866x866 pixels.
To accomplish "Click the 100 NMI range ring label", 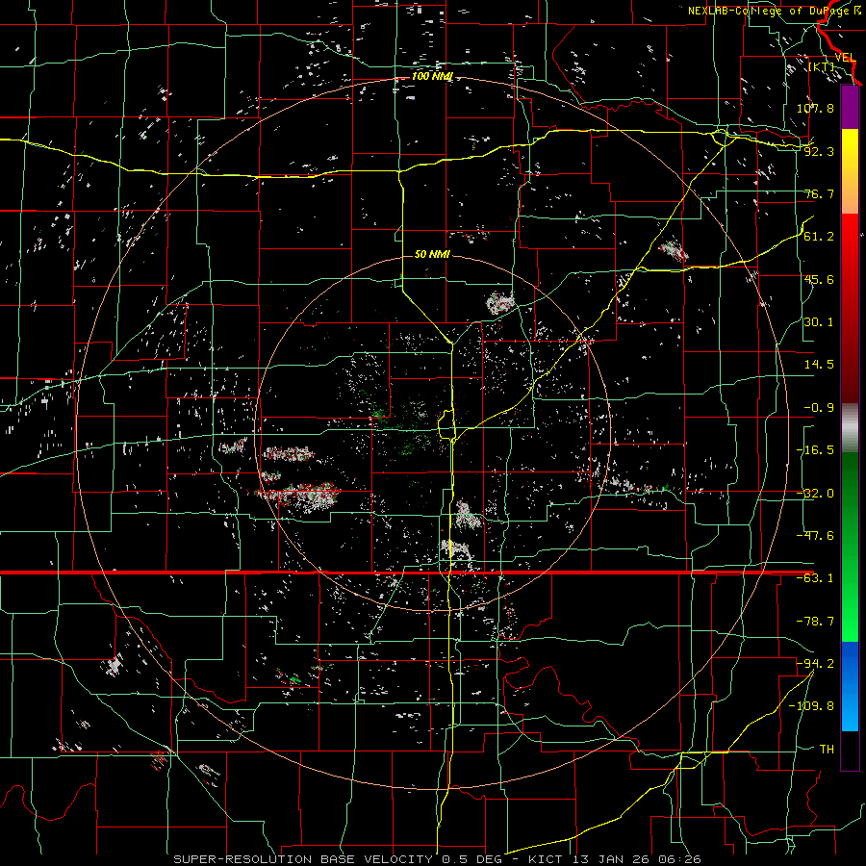I will click(432, 76).
